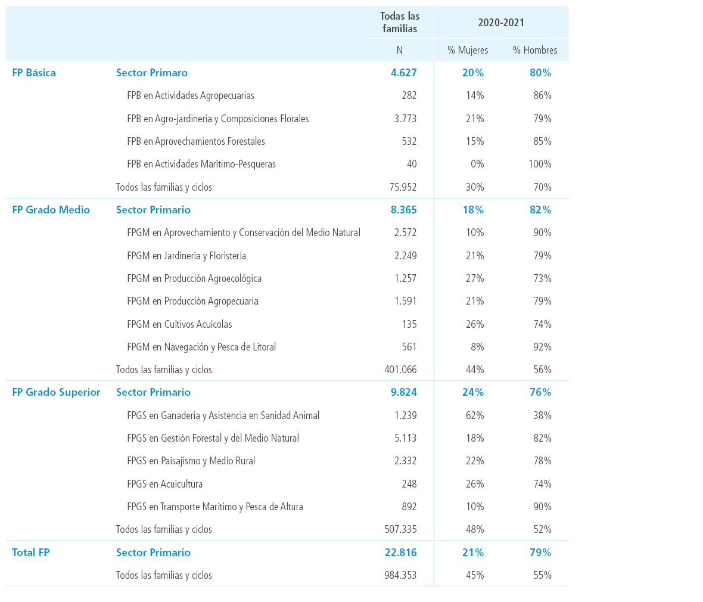Click FPGM en Jardinería y Floristería
This screenshot has height=602, width=703.
coord(186,256)
